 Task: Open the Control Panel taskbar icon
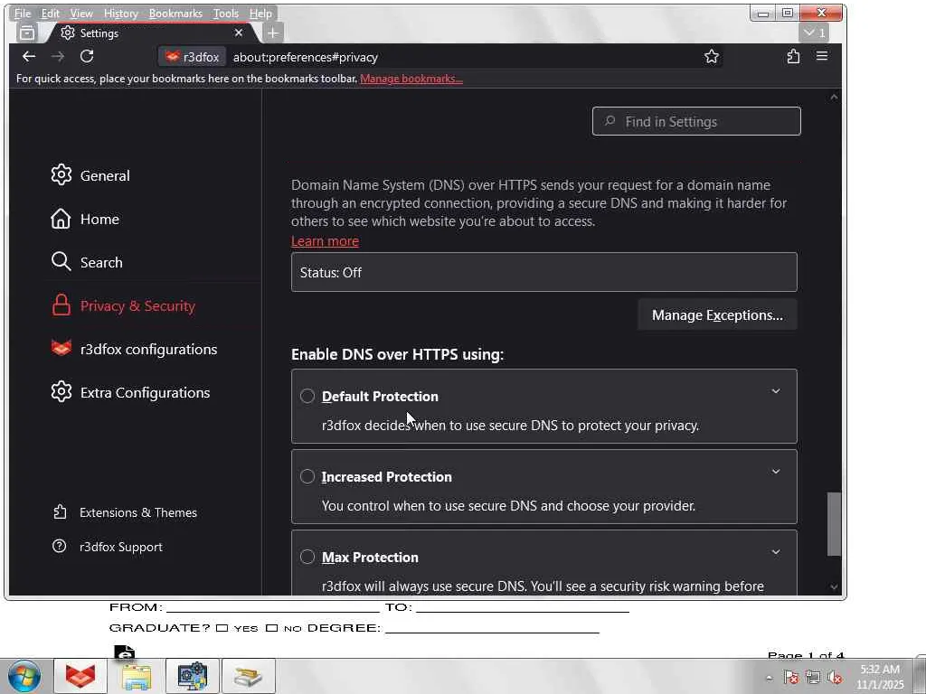[x=193, y=676]
